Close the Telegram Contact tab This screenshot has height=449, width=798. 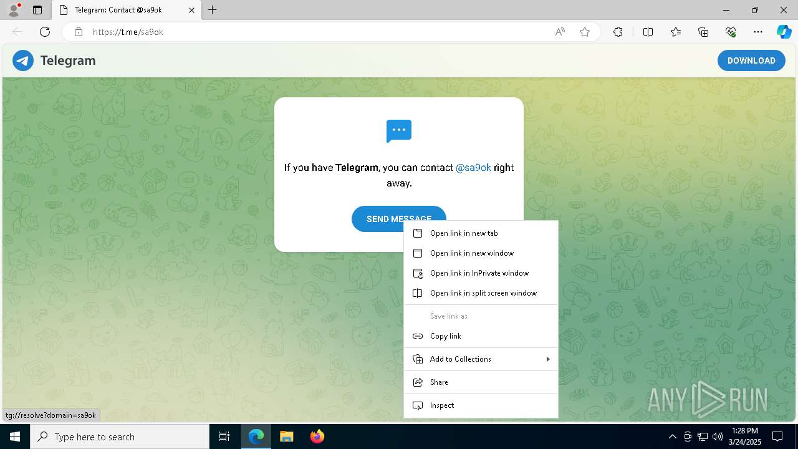[x=191, y=10]
